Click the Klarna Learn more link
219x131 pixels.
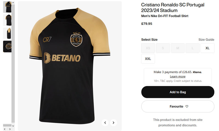(x=178, y=77)
